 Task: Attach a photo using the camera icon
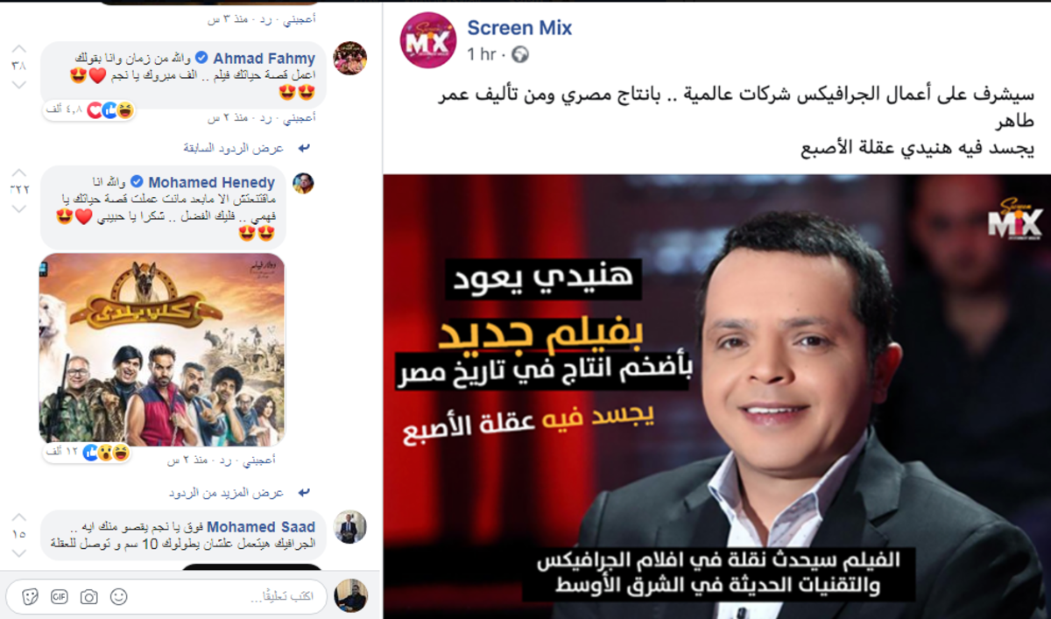point(89,596)
